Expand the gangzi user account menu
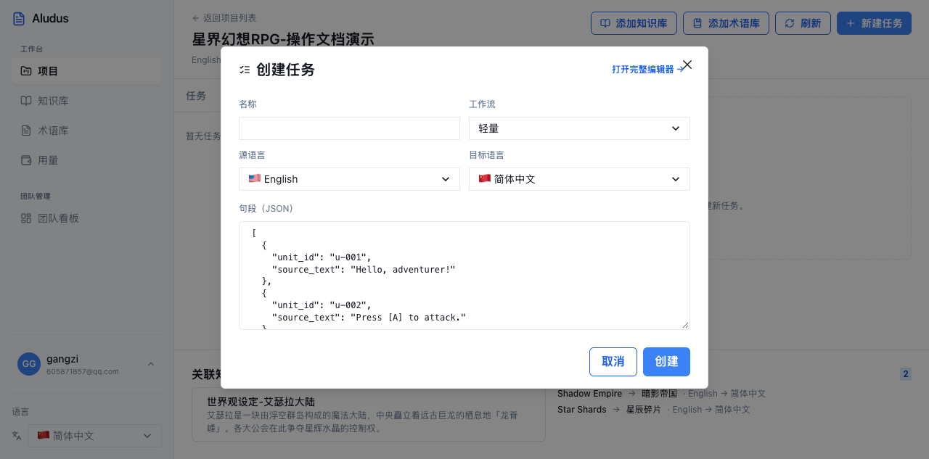 coord(86,364)
